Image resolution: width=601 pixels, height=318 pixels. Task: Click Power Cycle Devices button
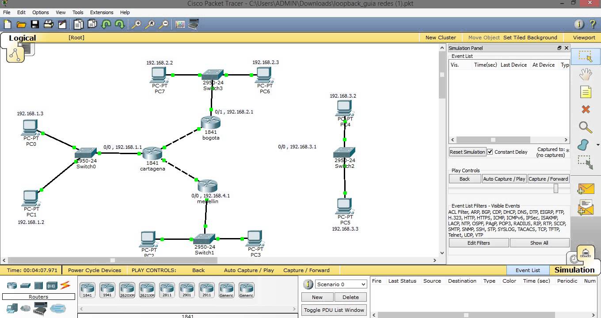click(95, 270)
